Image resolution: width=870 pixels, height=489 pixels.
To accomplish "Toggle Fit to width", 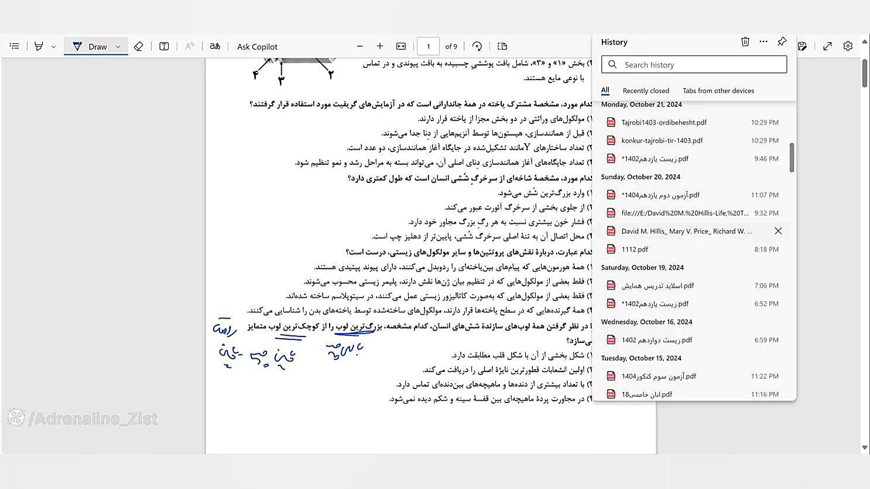I will click(401, 46).
